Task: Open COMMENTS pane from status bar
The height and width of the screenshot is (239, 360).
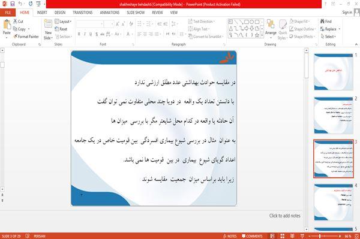Action: click(x=252, y=236)
